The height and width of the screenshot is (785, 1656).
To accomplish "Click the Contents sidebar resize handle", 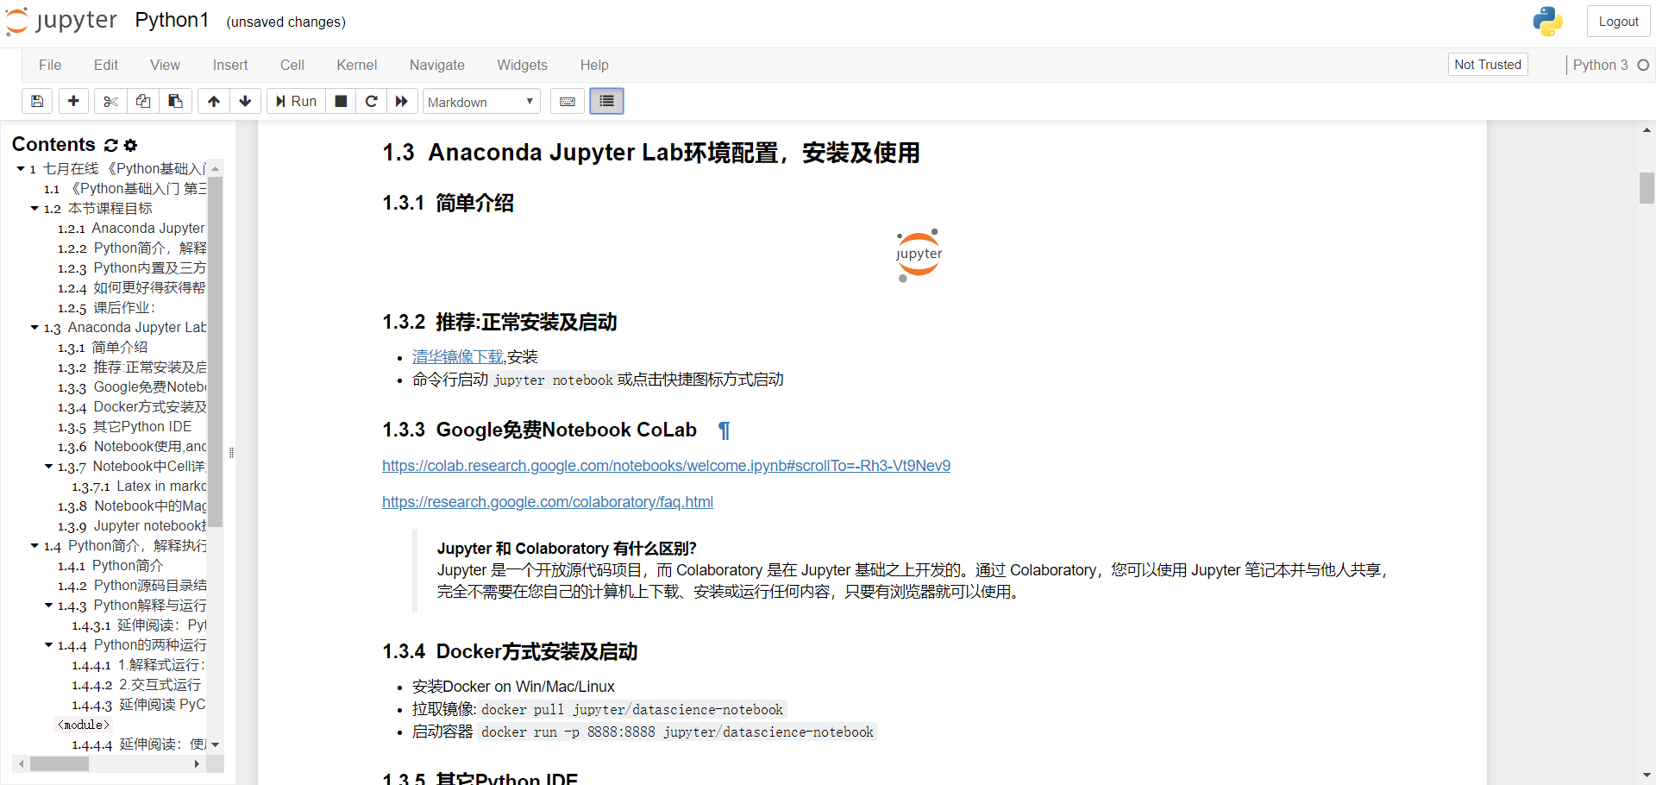I will [x=231, y=453].
